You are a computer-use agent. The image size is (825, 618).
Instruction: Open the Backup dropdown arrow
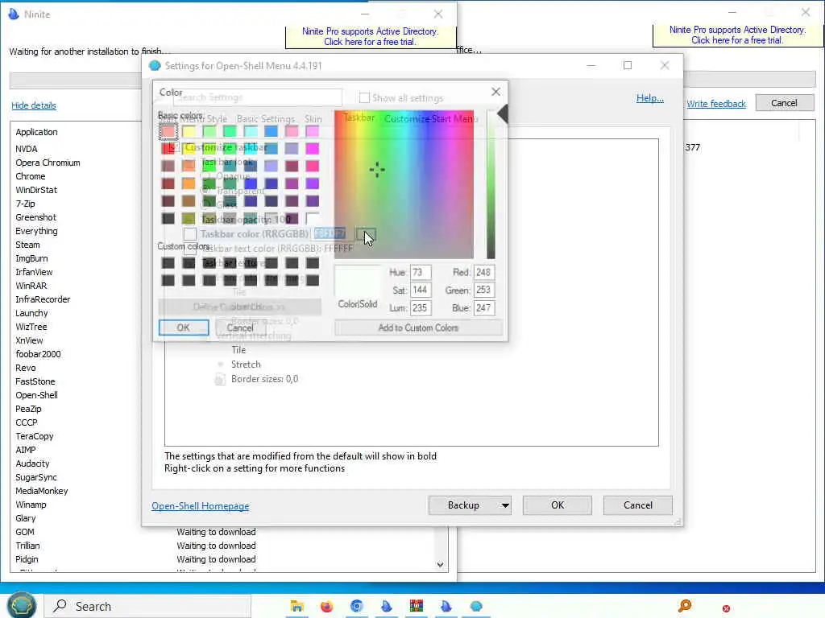click(x=504, y=505)
